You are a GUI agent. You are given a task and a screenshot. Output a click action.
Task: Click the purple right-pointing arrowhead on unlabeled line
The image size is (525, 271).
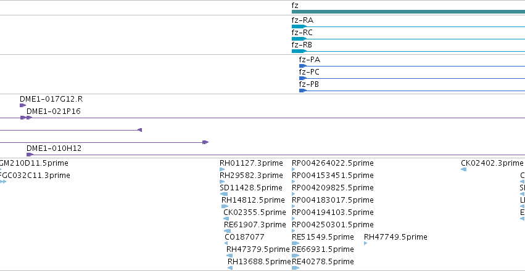[x=205, y=142]
